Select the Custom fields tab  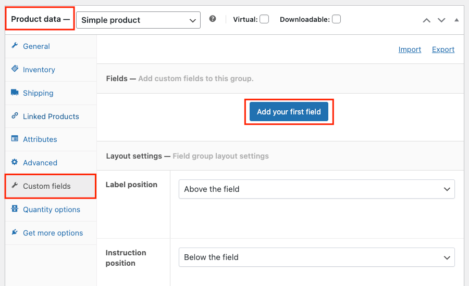(x=51, y=186)
